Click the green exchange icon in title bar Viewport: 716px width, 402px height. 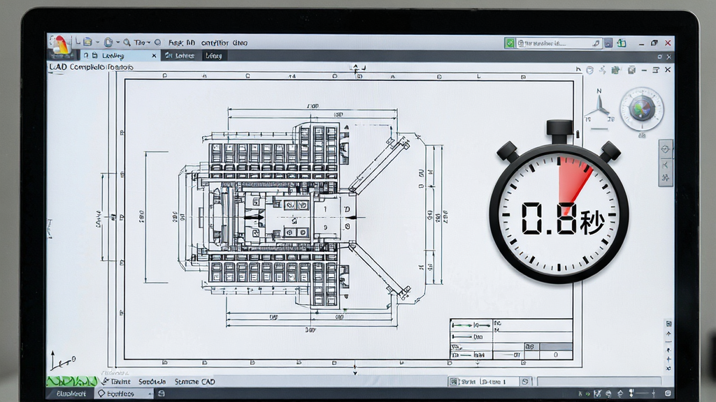[x=622, y=43]
